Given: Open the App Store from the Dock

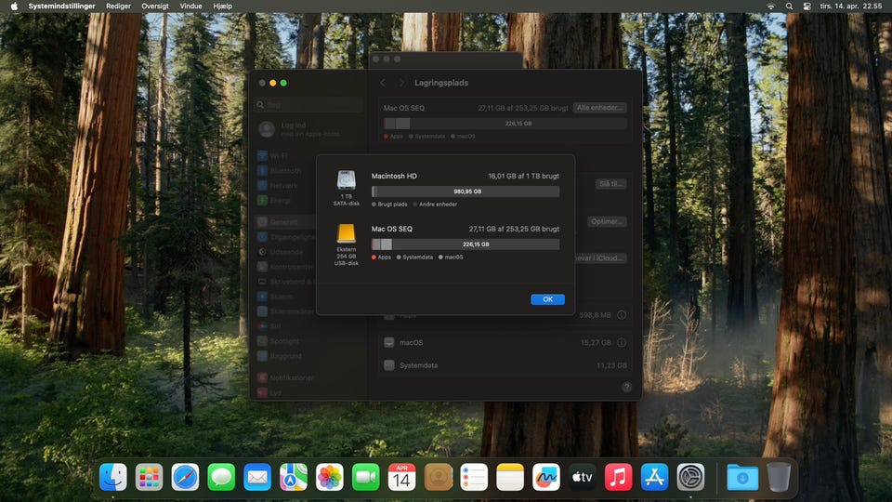Looking at the screenshot, I should 655,477.
